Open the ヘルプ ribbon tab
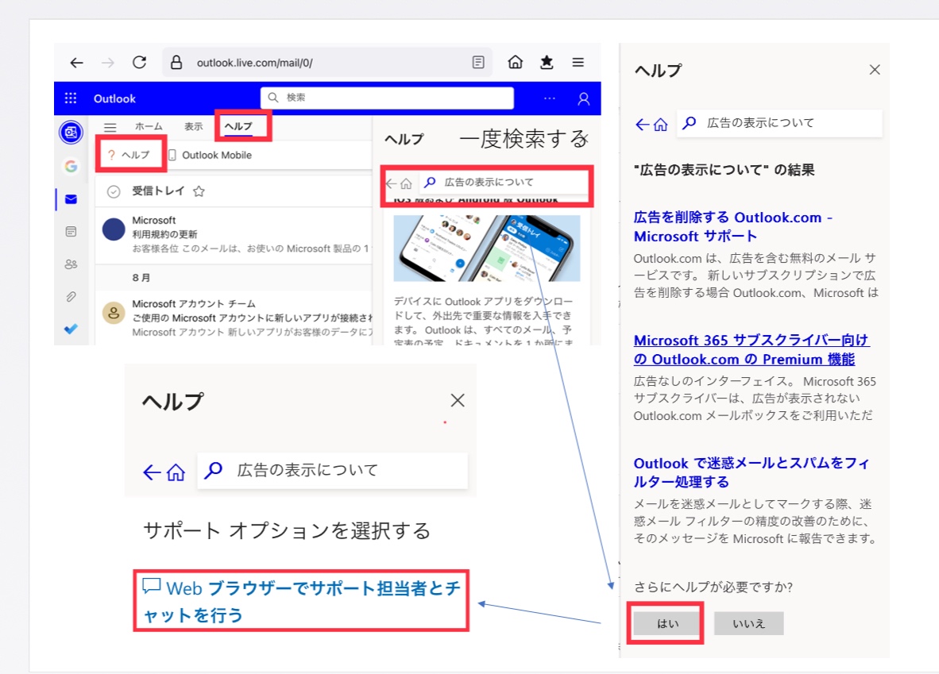The width and height of the screenshot is (939, 674). click(238, 126)
